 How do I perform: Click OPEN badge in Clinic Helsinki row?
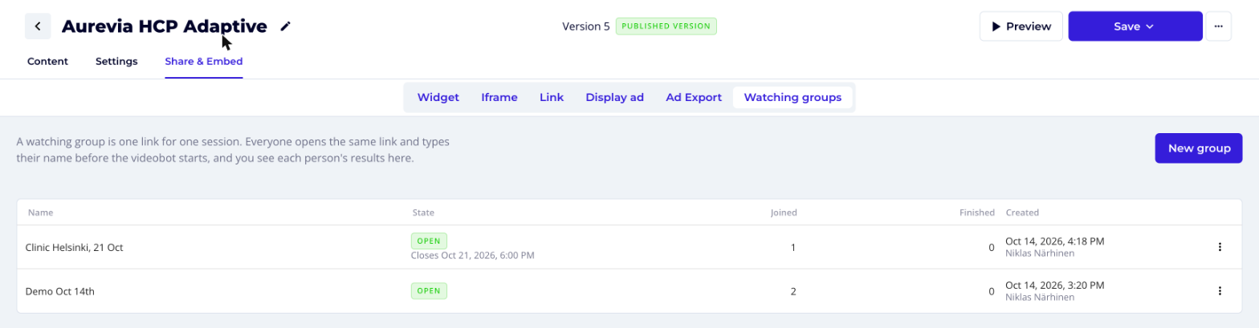tap(429, 241)
